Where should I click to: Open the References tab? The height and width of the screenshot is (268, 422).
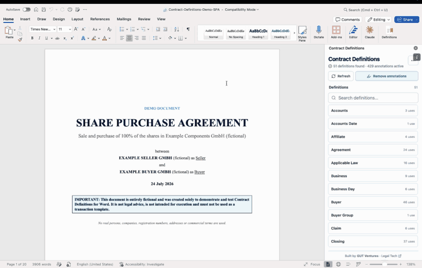click(x=100, y=19)
